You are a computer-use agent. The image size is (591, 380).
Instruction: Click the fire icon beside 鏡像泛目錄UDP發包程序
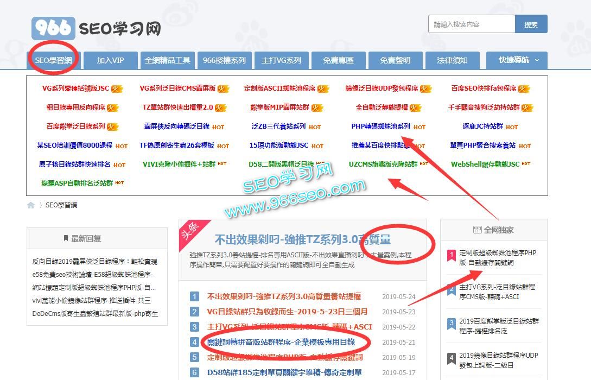[426, 89]
